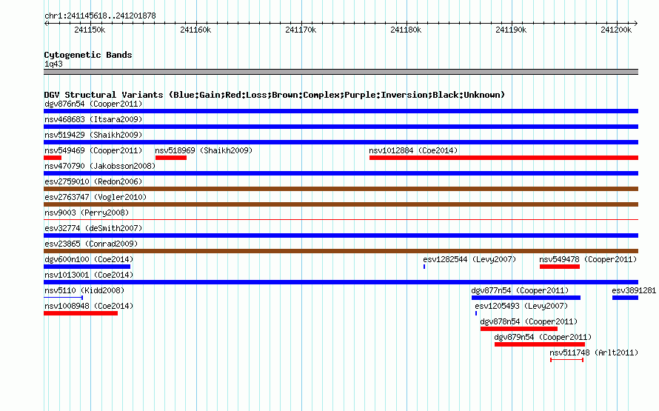Select the red bar under nsv1008948
The image size is (659, 411).
click(x=81, y=313)
